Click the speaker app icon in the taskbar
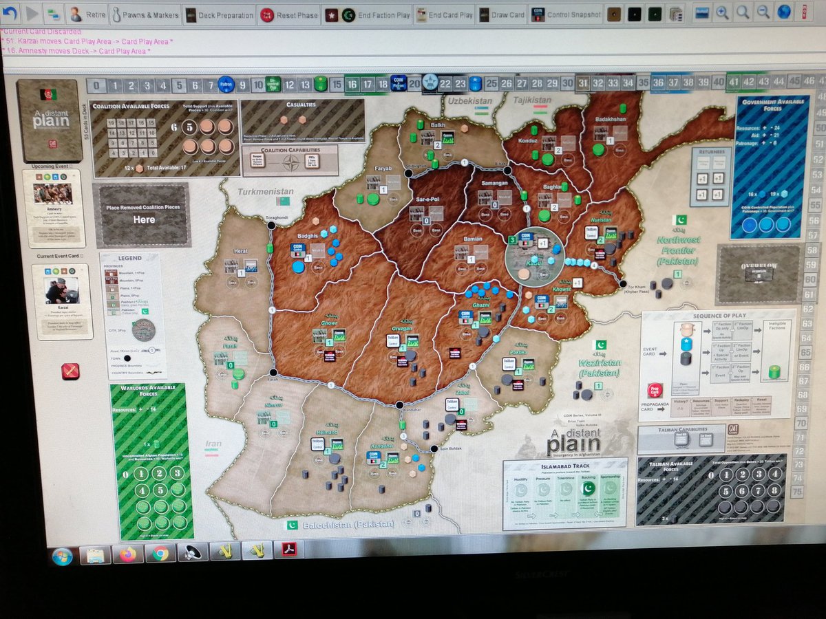Screen dimensions: 826x619 tap(192, 552)
